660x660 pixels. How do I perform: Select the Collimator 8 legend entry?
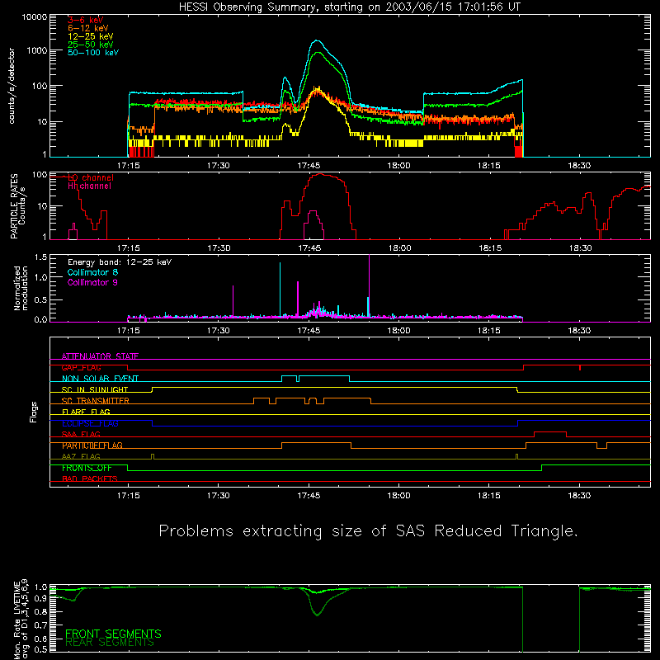(92, 272)
